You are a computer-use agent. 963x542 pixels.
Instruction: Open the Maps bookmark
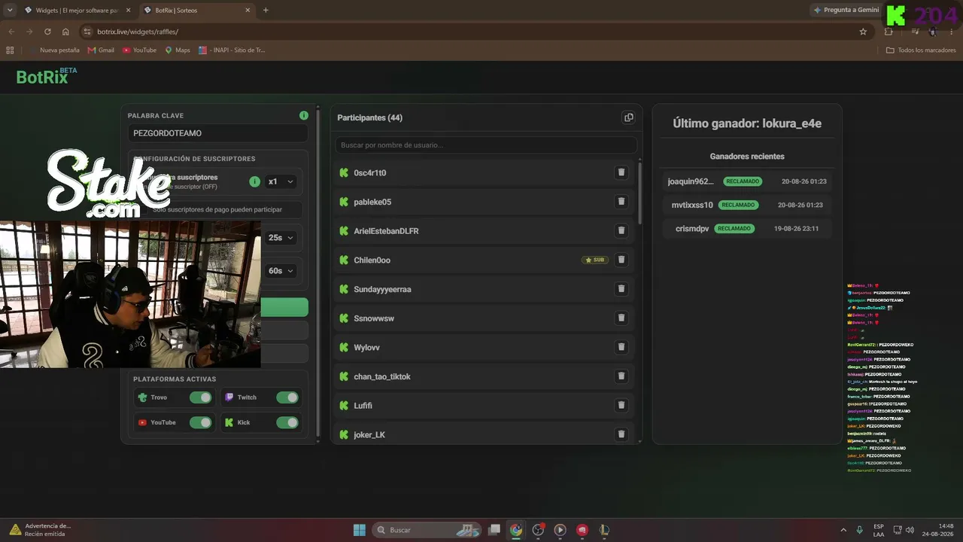point(178,50)
